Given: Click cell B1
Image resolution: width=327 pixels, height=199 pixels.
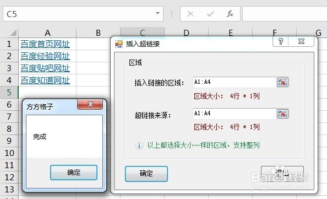Looking at the screenshot, I should tap(94, 44).
